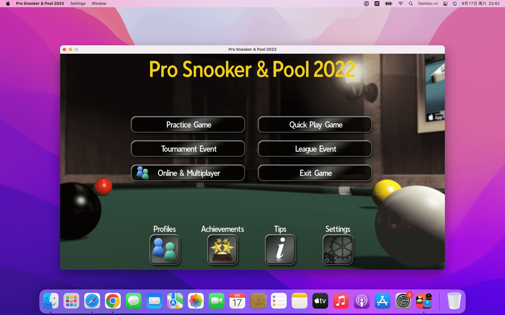The width and height of the screenshot is (505, 315).
Task: Open the Pro Snooker & Pool 2022 app menu
Action: (40, 4)
